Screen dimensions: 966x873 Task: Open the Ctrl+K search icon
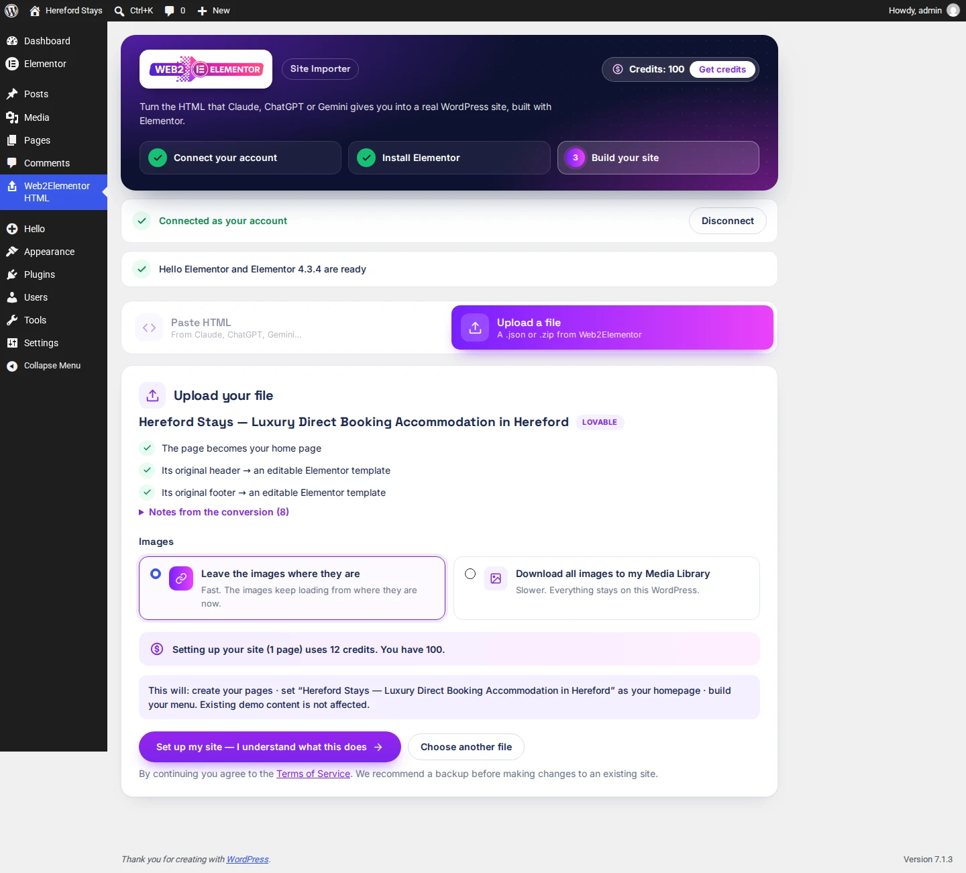(119, 11)
